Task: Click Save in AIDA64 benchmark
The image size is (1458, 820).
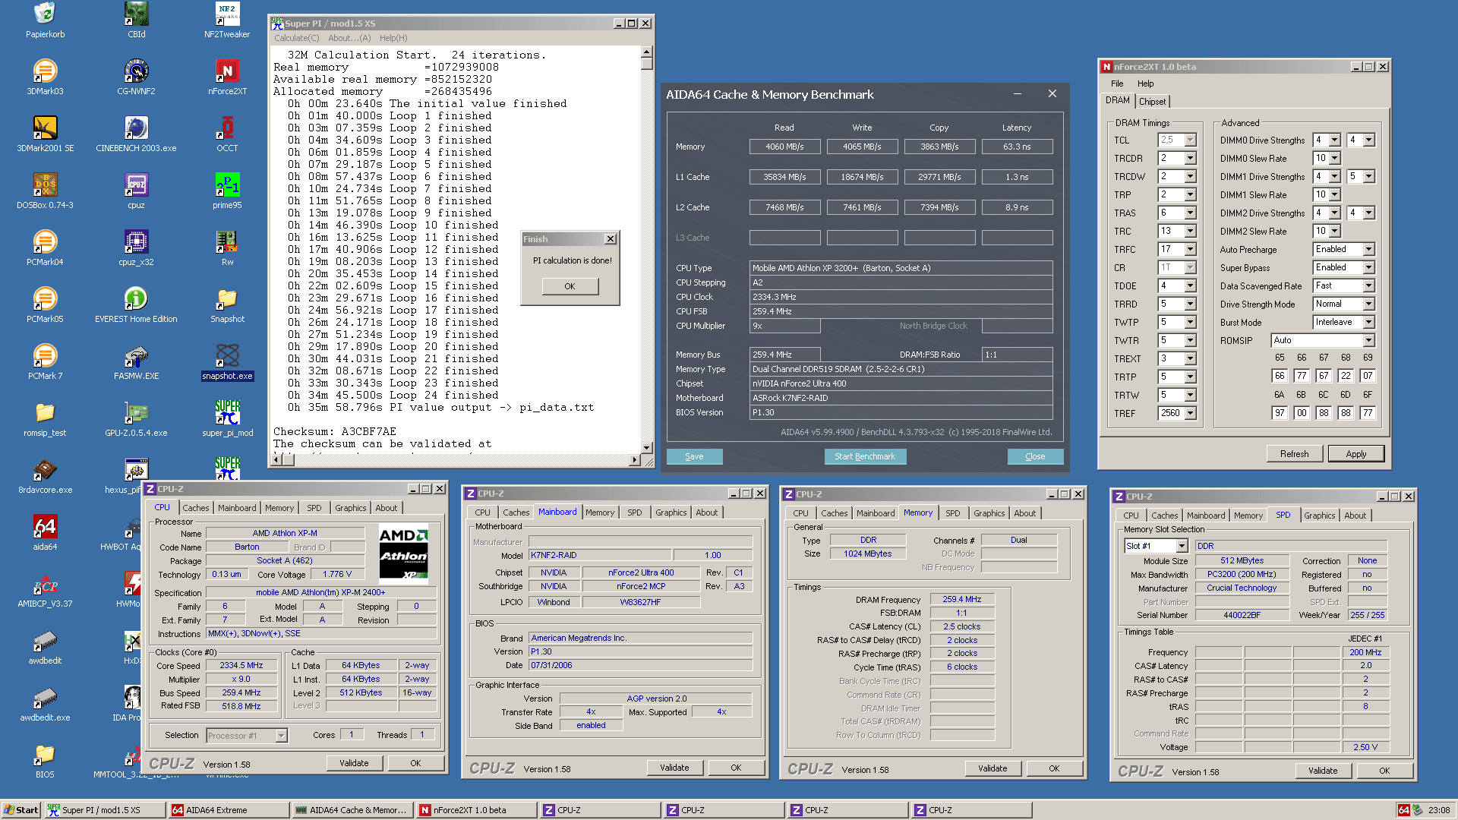Action: point(694,456)
